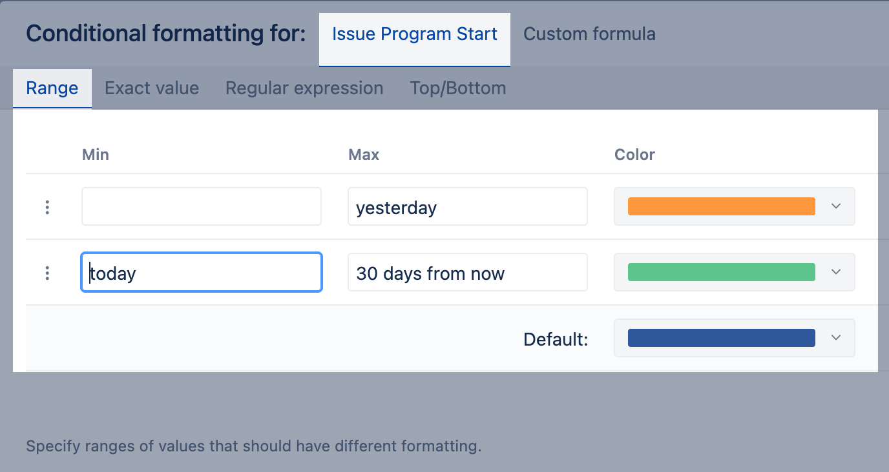
Task: Click the Color column header
Action: pyautogui.click(x=634, y=155)
